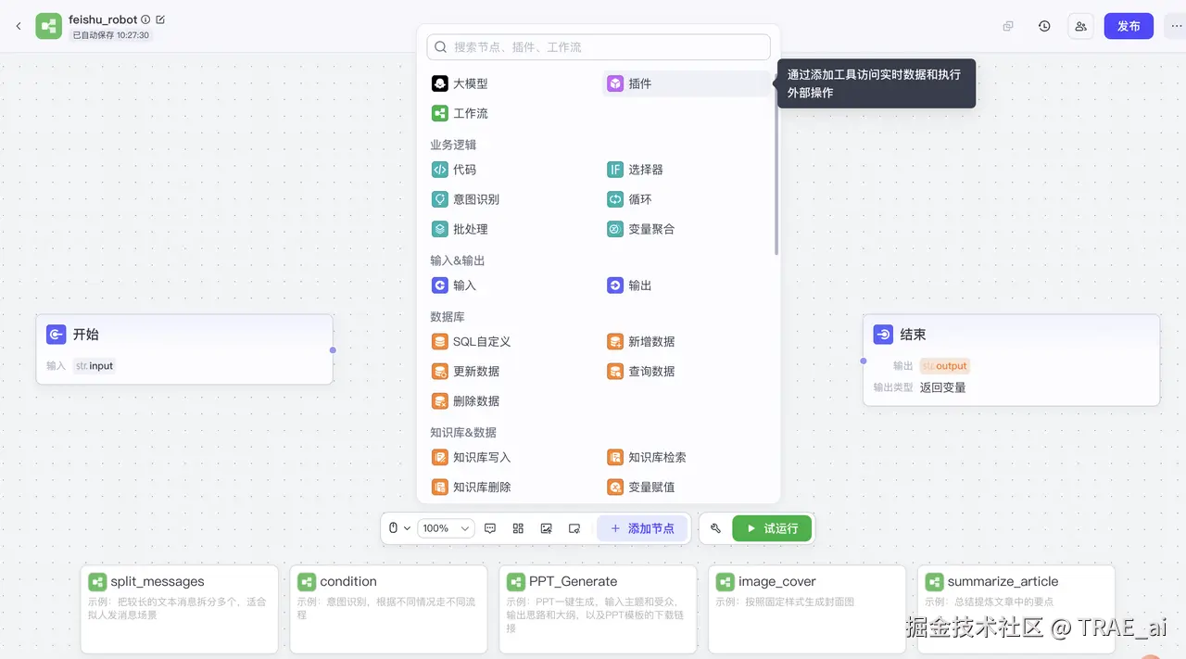
Task: Open the condition template card
Action: (x=388, y=609)
